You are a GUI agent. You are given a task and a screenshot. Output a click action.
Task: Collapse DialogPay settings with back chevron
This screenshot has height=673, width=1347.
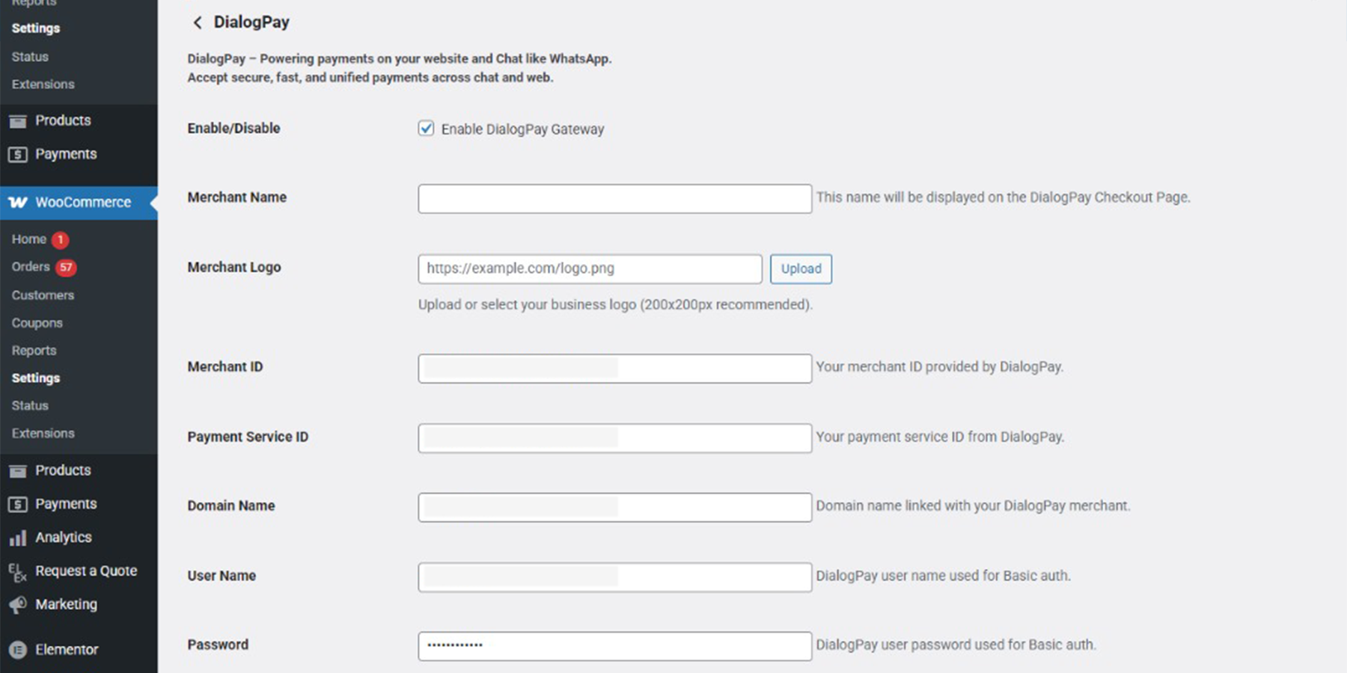tap(197, 22)
